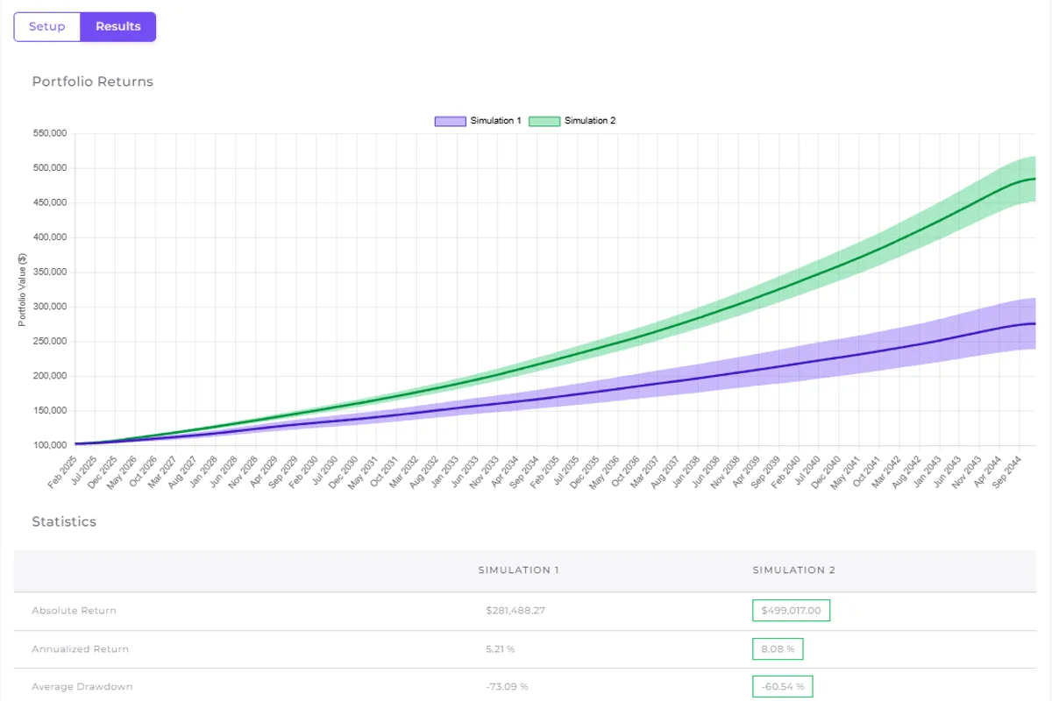Select the Average Drawdown row label
1052x701 pixels.
pos(82,687)
